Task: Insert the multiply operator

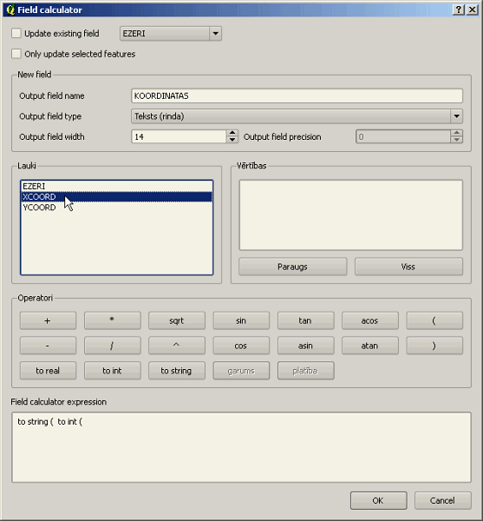Action: click(x=112, y=320)
